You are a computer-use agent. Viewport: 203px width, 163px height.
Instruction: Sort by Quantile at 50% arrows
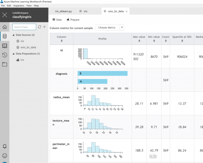click(x=182, y=41)
